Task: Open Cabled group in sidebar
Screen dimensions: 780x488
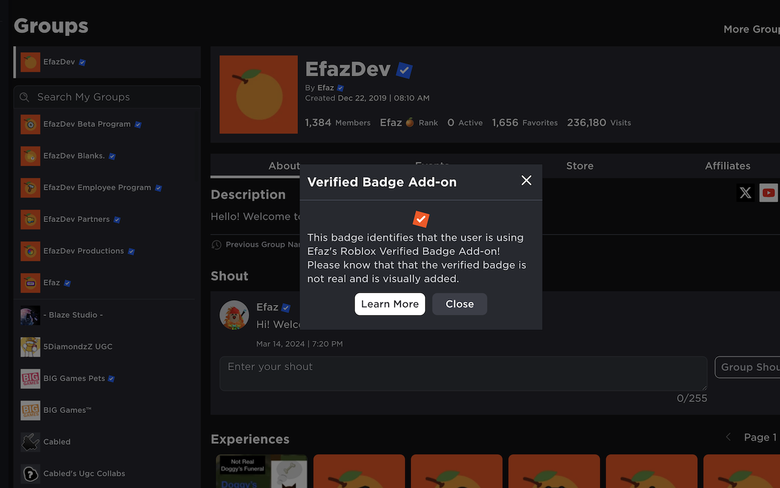Action: 107,442
